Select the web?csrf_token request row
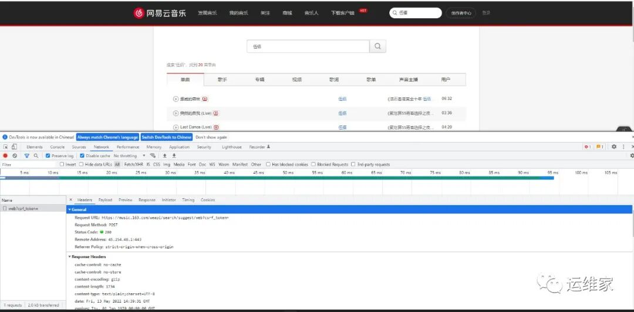The height and width of the screenshot is (312, 634). click(33, 209)
